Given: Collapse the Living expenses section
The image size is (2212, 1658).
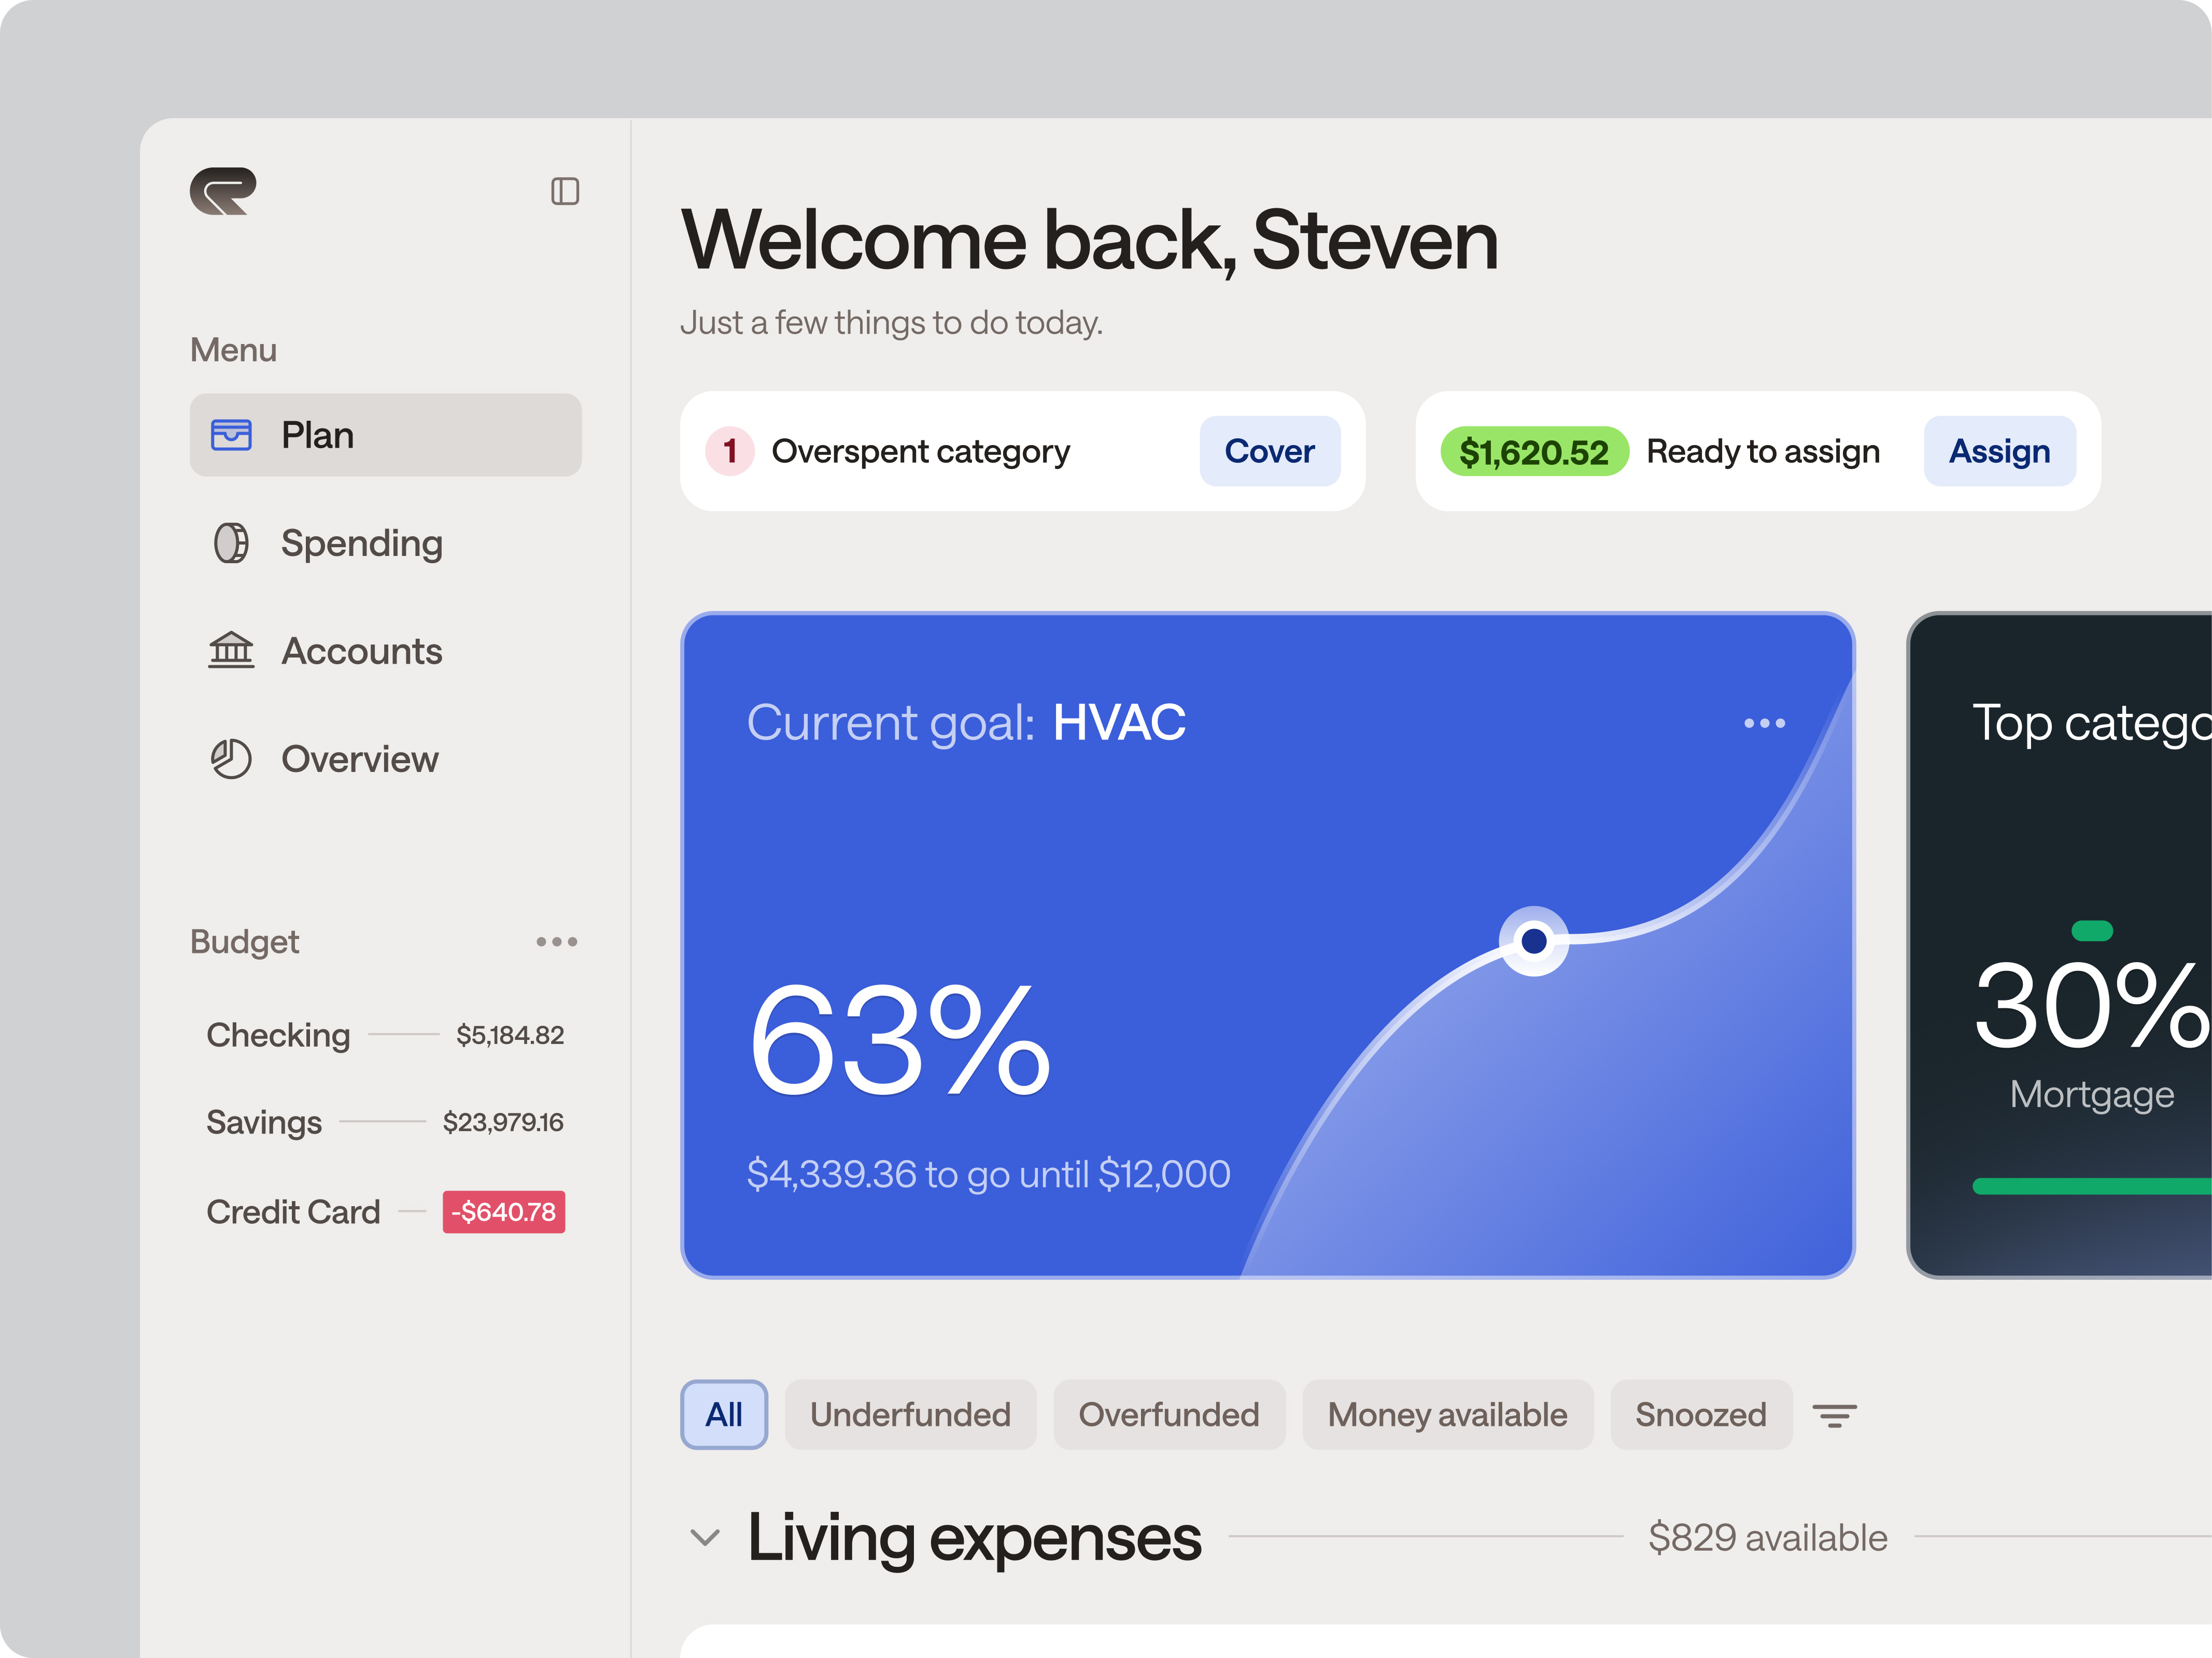Looking at the screenshot, I should 705,1537.
